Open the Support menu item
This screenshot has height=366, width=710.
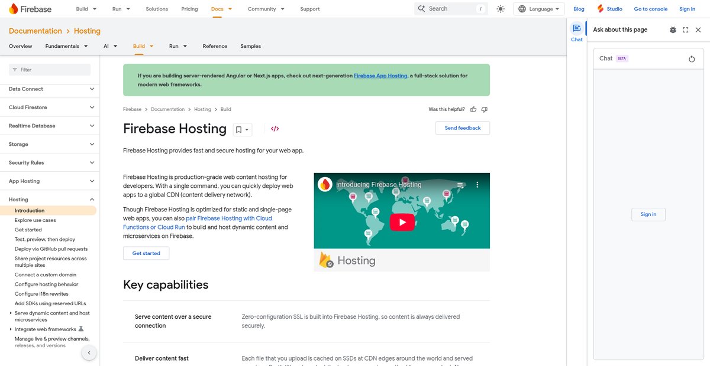point(309,9)
